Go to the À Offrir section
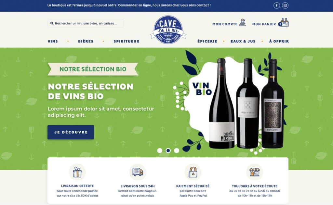Image resolution: width=333 pixels, height=205 pixels. click(279, 41)
